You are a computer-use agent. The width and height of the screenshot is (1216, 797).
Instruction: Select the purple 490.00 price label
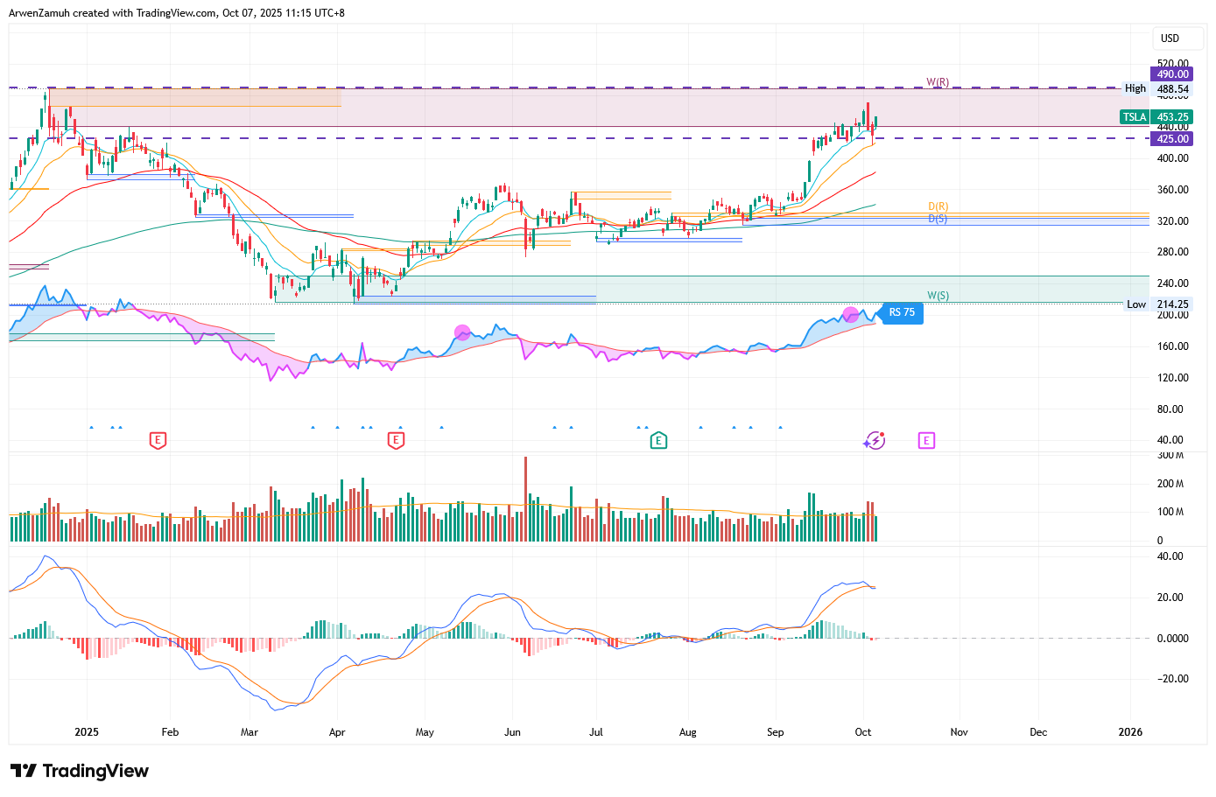[x=1171, y=74]
